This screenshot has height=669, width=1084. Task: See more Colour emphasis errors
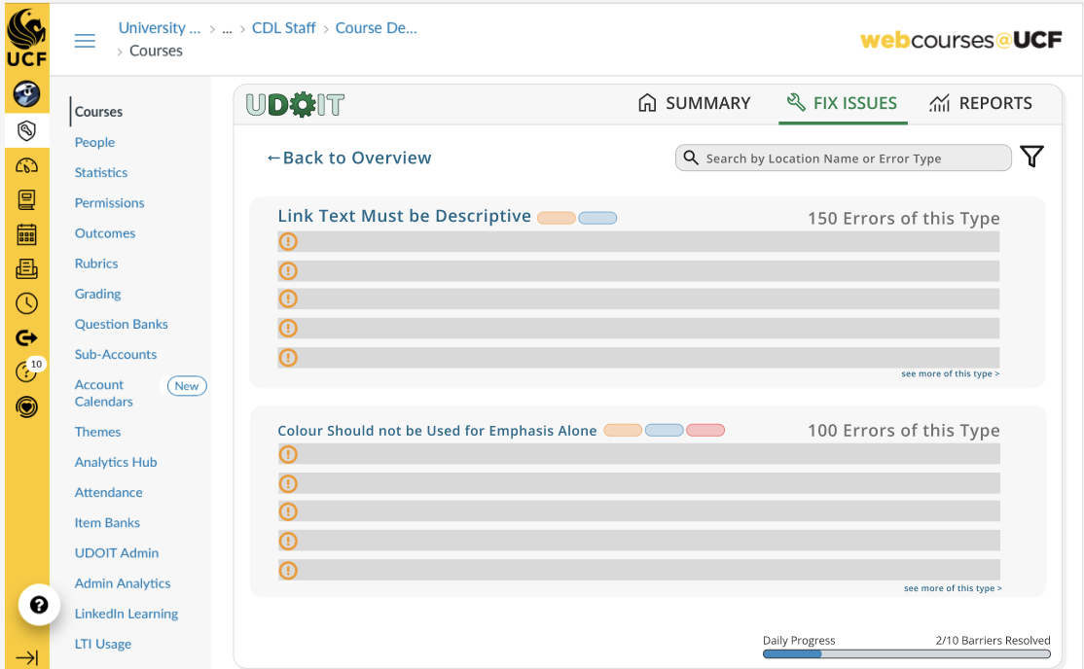953,588
